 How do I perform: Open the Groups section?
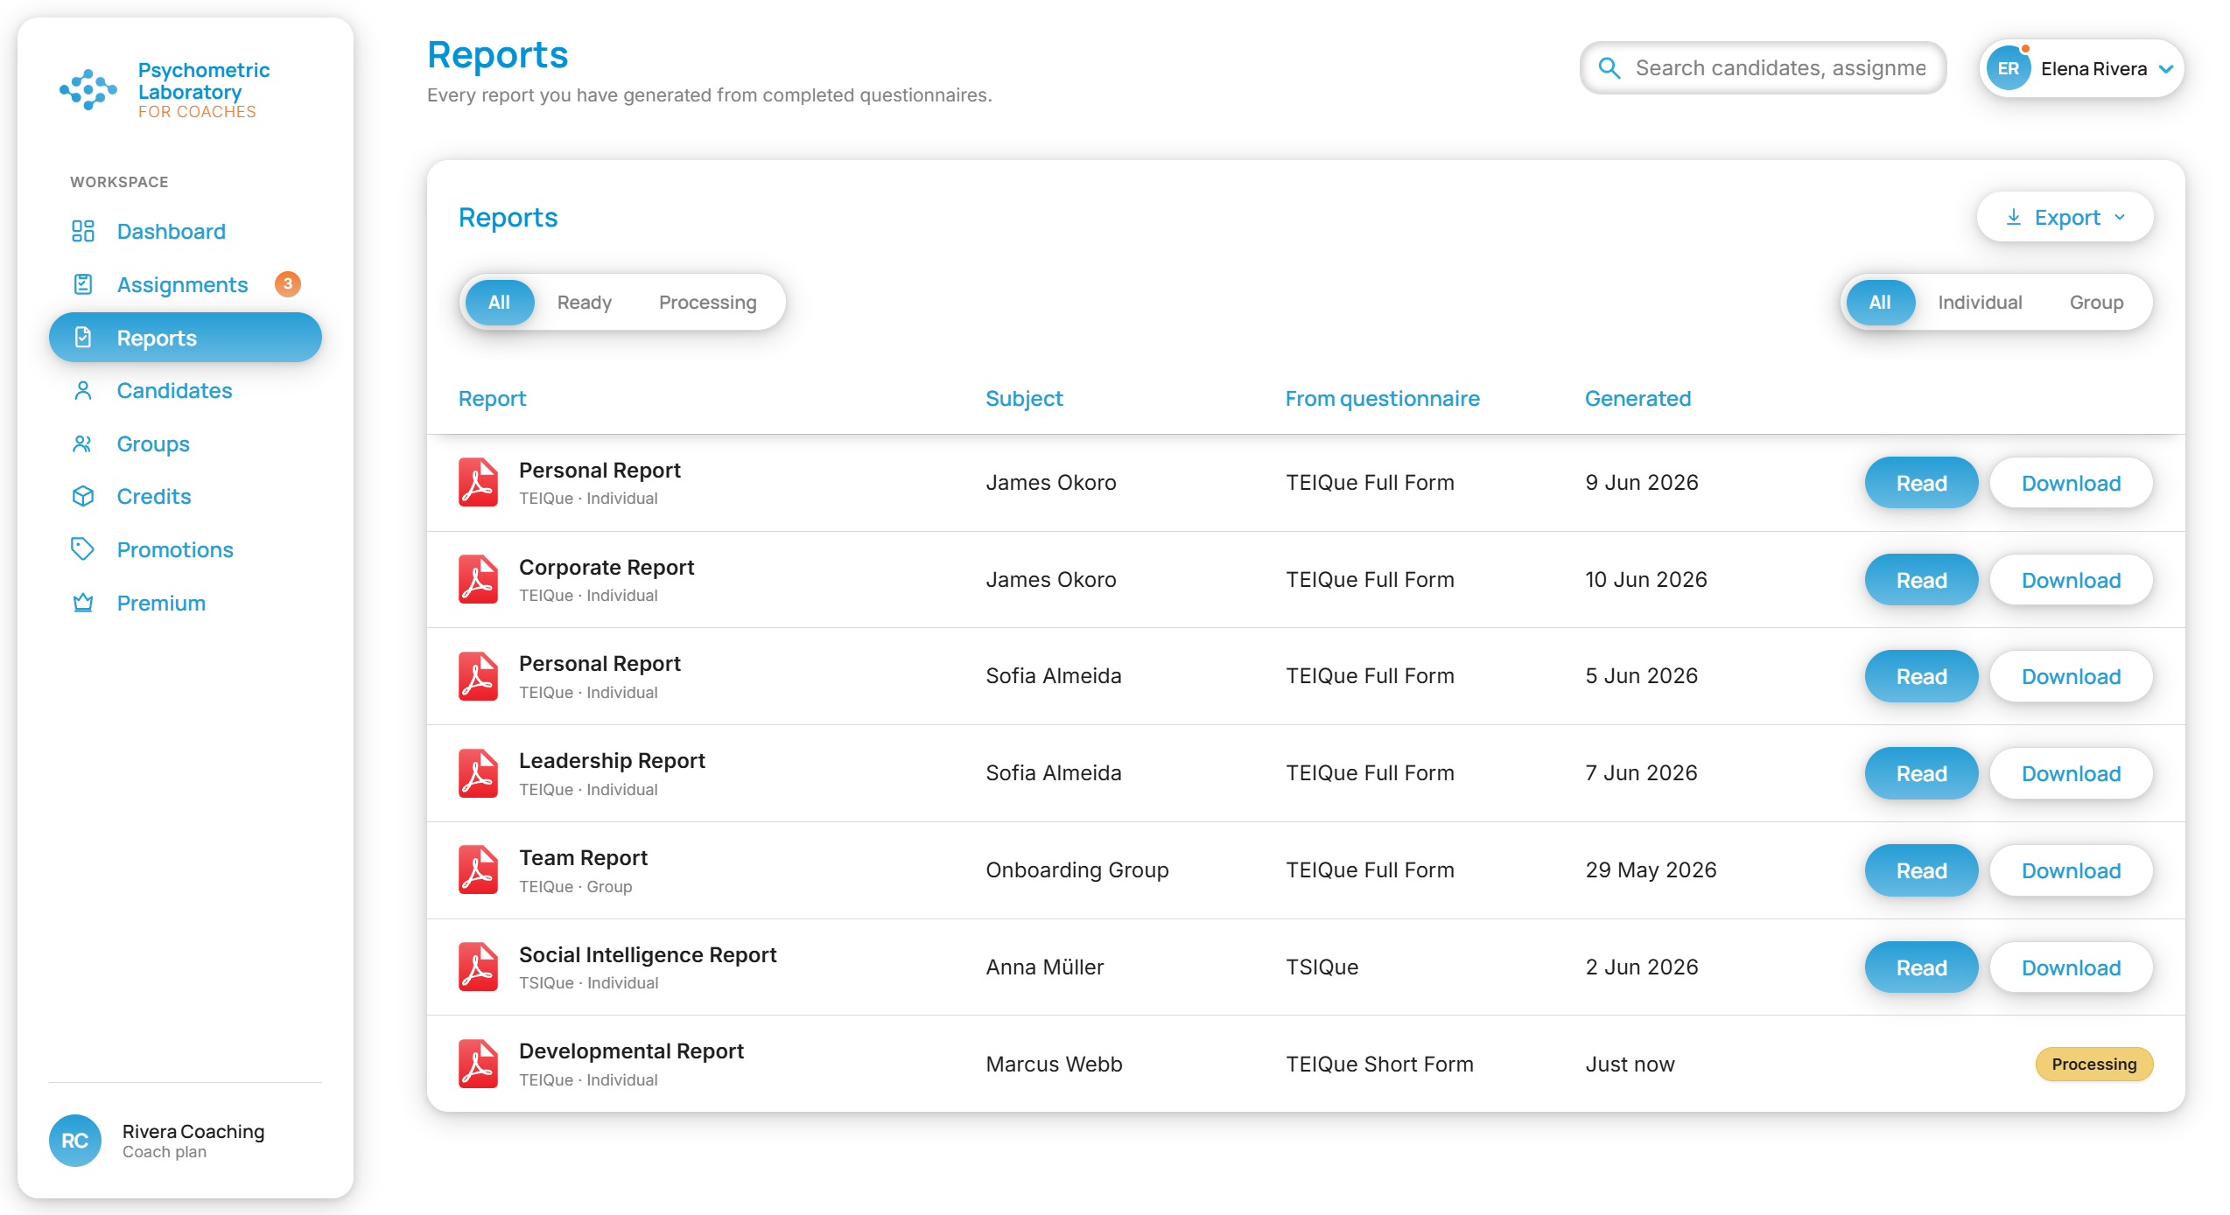coord(185,443)
